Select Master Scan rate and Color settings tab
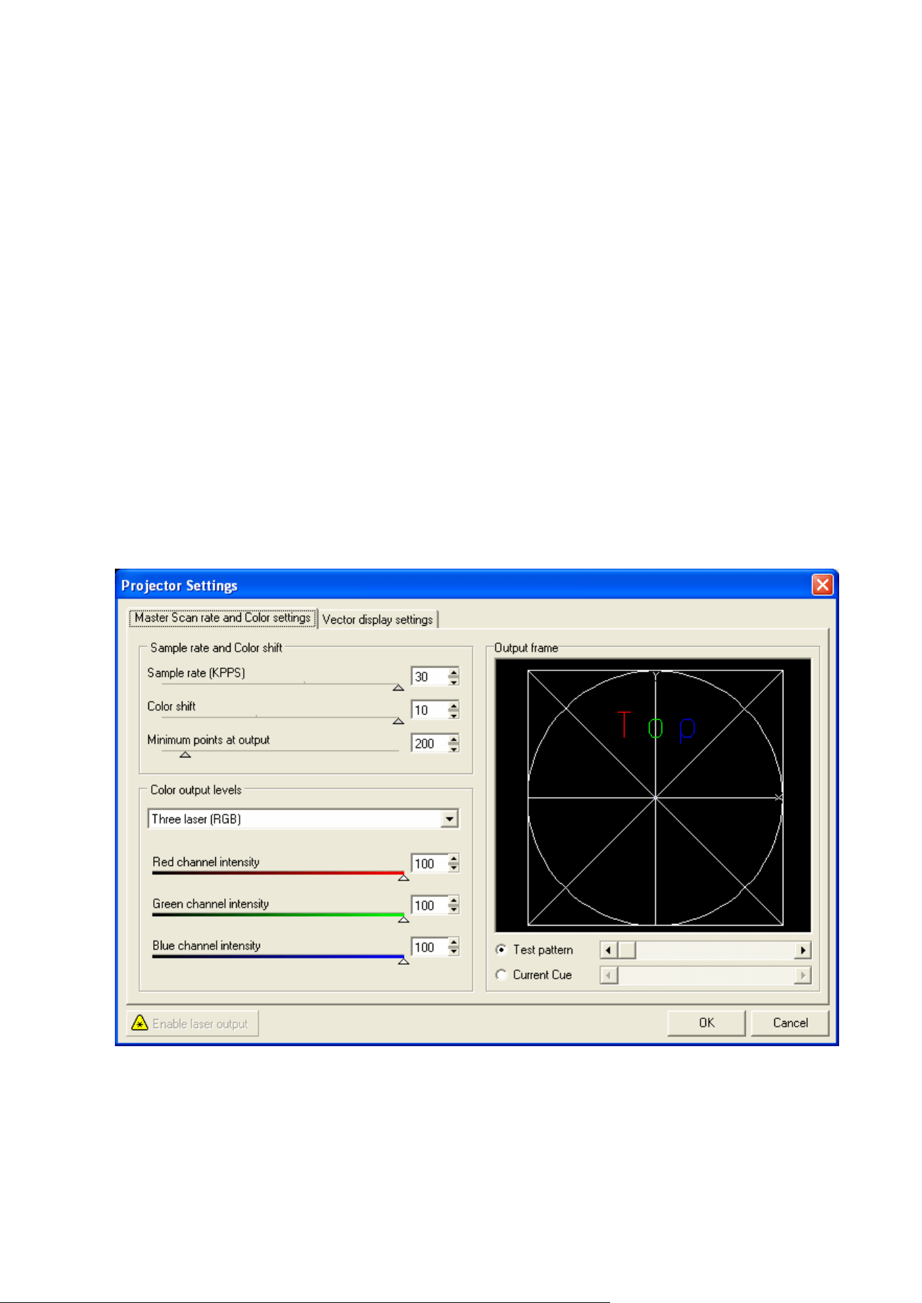Image resolution: width=922 pixels, height=1303 pixels. tap(223, 617)
